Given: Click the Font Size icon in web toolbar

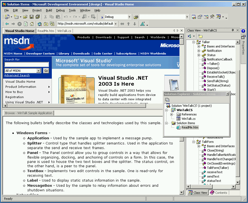Looking at the screenshot, I should tap(142, 24).
